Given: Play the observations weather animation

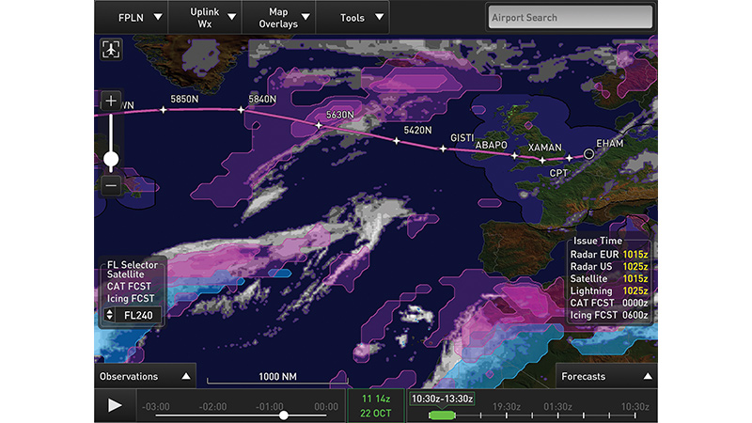Looking at the screenshot, I should click(115, 405).
